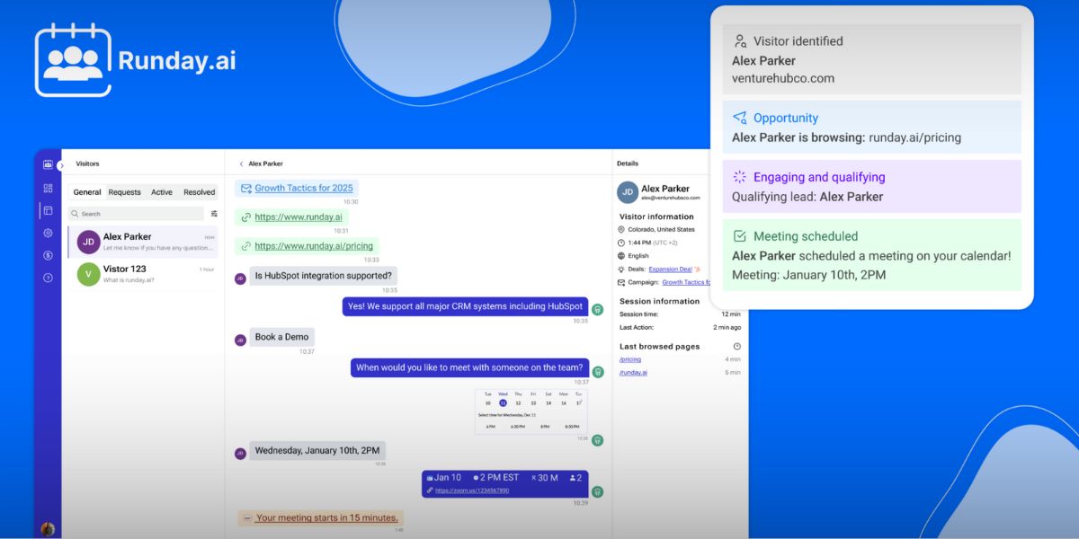
Task: Click the clock icon beside Last browsed pages
Action: pos(737,346)
